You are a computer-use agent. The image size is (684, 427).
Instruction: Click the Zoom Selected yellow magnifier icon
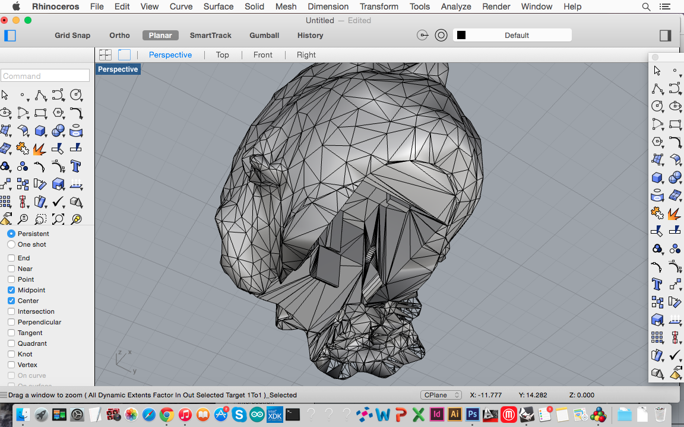point(76,219)
